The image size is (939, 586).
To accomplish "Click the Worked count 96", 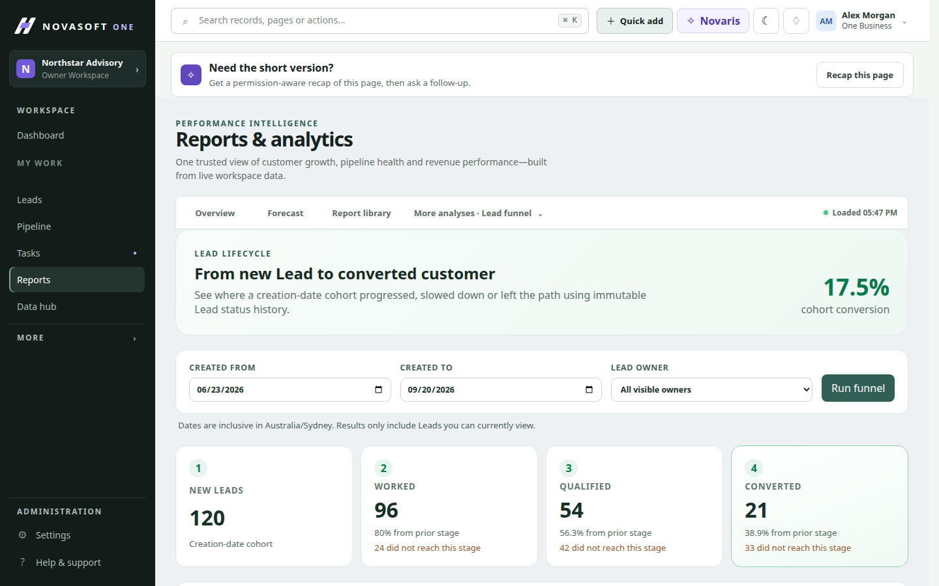I will tap(387, 510).
